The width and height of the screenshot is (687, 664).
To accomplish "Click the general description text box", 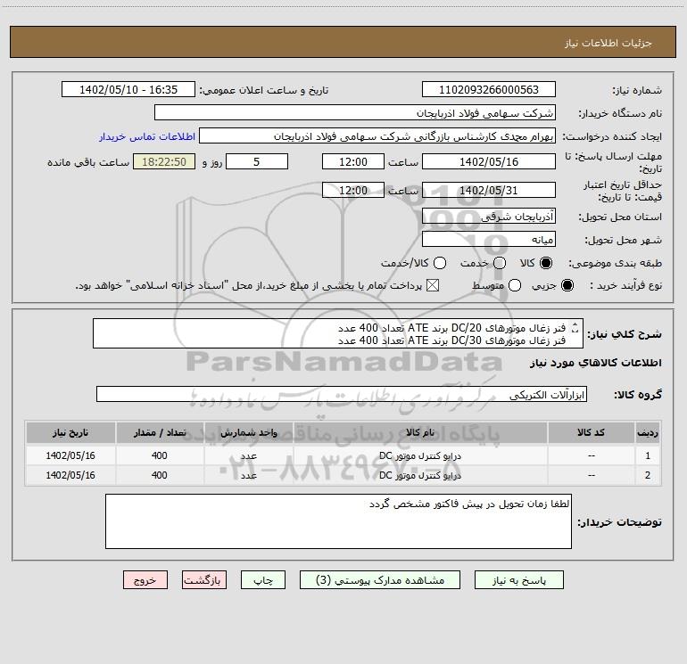I will coord(338,333).
